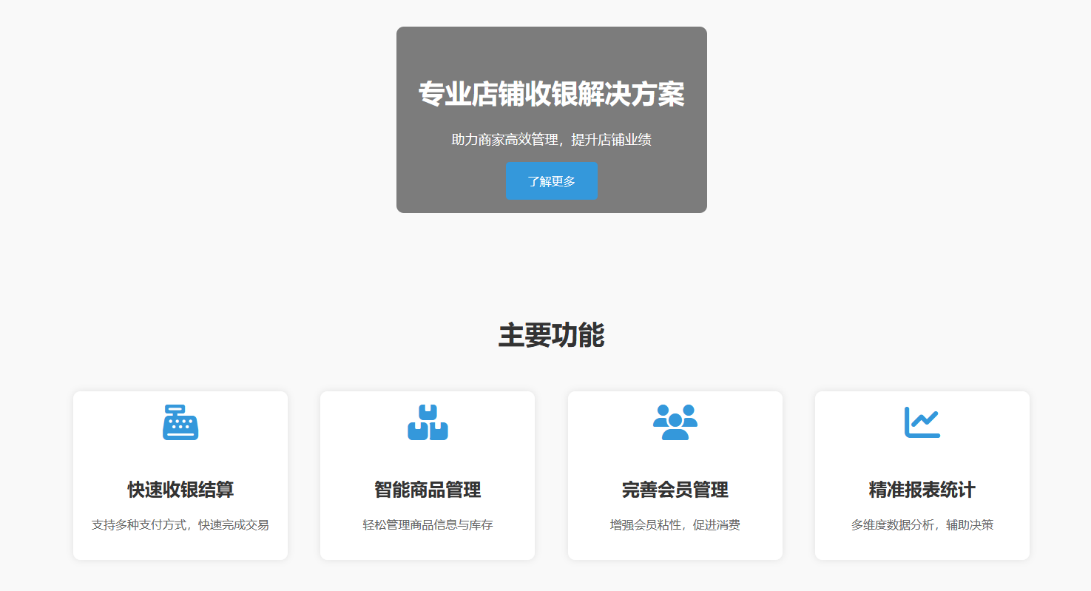
Task: Click the 完善会员管理 heading
Action: pos(675,490)
